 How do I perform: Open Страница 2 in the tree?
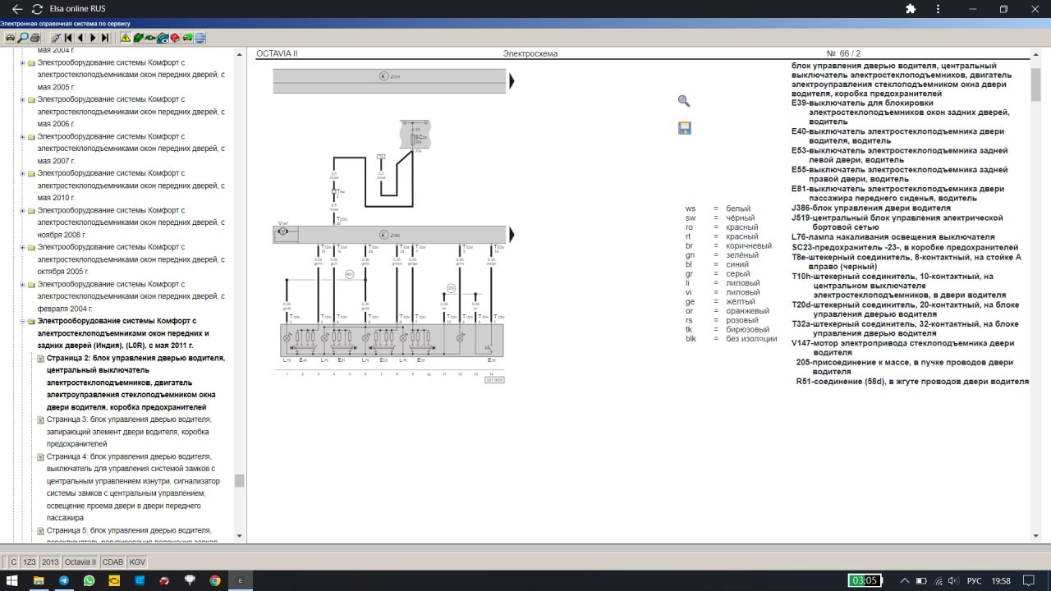(135, 383)
